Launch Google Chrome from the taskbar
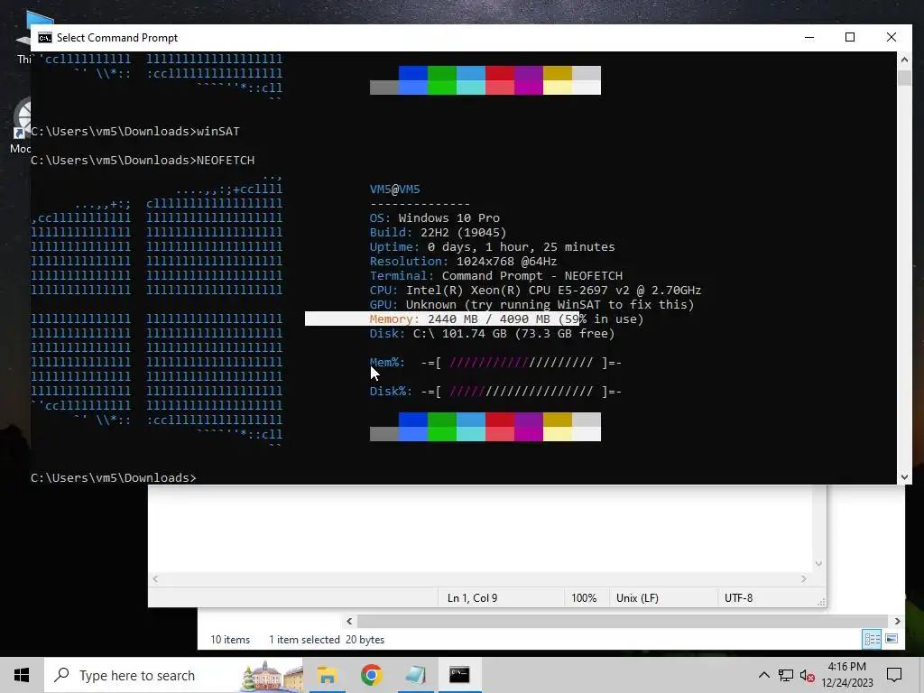The height and width of the screenshot is (693, 924). coord(371,675)
